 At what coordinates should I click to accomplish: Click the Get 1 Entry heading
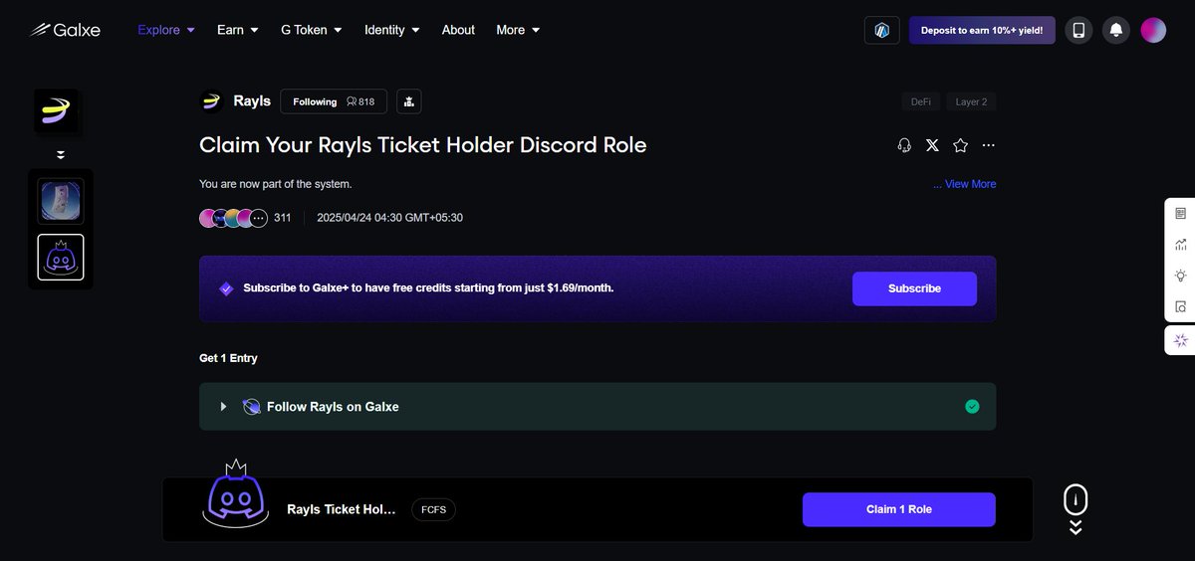tap(228, 358)
